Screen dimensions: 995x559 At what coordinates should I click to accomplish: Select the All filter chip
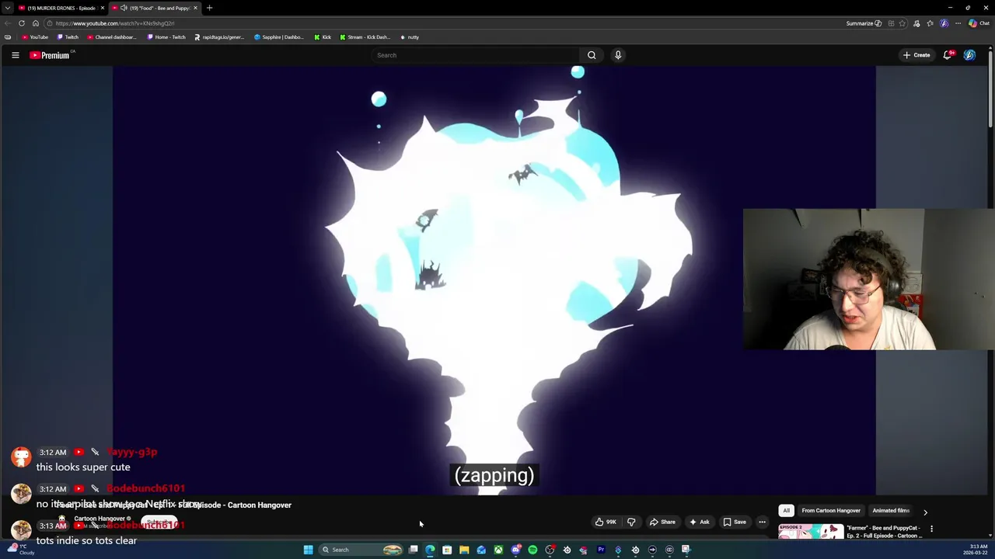(x=786, y=511)
